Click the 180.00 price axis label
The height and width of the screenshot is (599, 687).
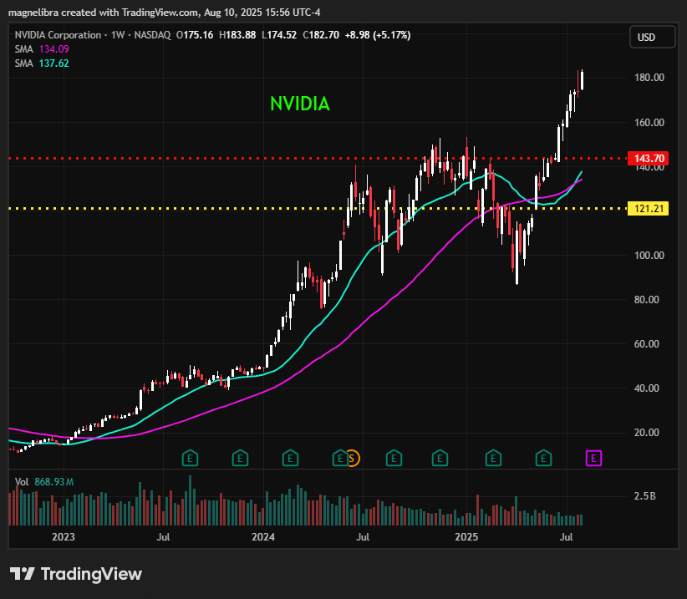pyautogui.click(x=649, y=78)
